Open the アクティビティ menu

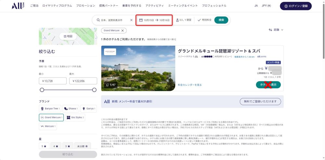[x=155, y=6]
